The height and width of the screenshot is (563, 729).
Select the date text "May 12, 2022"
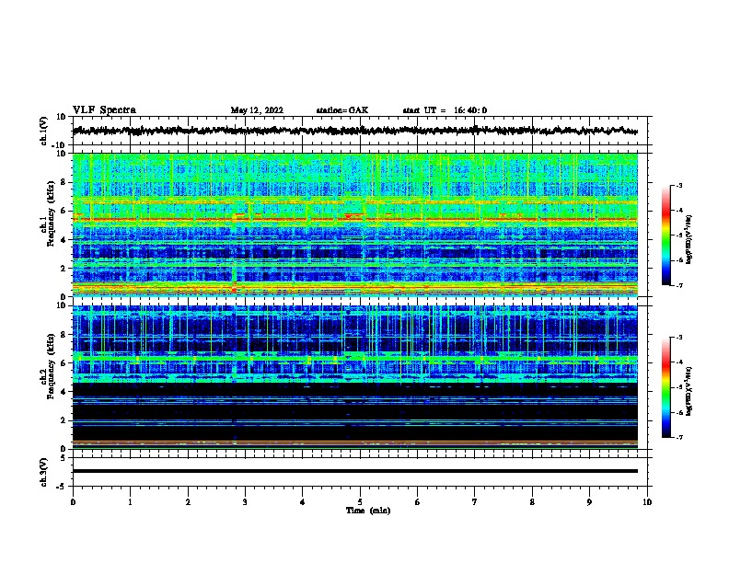tap(257, 110)
